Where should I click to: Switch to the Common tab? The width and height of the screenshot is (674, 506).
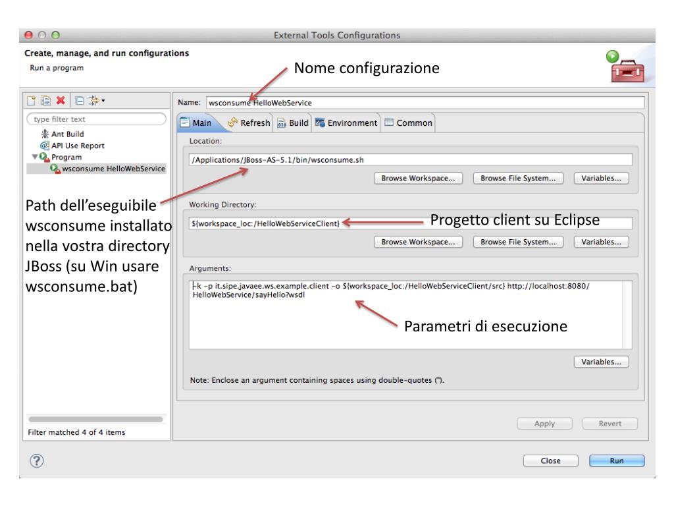coord(408,123)
